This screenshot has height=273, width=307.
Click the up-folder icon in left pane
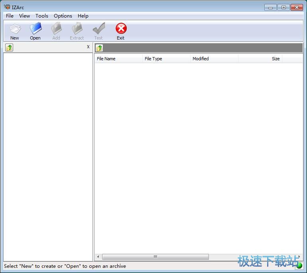[9, 48]
